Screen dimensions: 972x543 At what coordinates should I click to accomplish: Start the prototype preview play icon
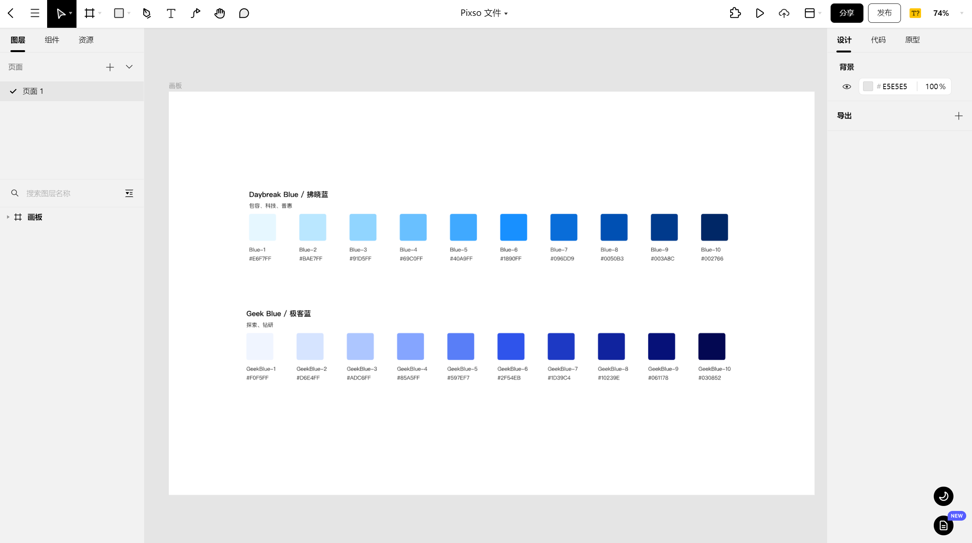760,13
